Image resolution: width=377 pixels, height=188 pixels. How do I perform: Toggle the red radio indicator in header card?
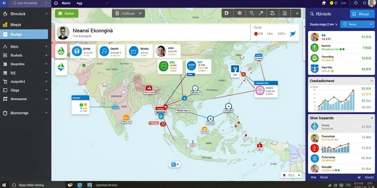click(256, 34)
